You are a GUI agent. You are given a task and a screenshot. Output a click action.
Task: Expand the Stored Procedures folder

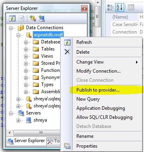26,64
